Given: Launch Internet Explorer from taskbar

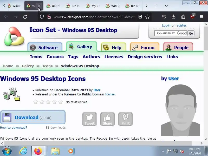Looking at the screenshot, I should (x=23, y=151).
